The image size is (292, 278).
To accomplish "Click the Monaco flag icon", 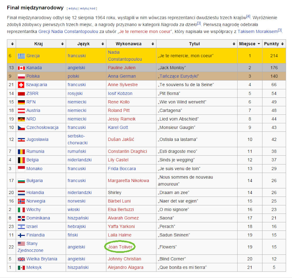I will click(21, 169).
